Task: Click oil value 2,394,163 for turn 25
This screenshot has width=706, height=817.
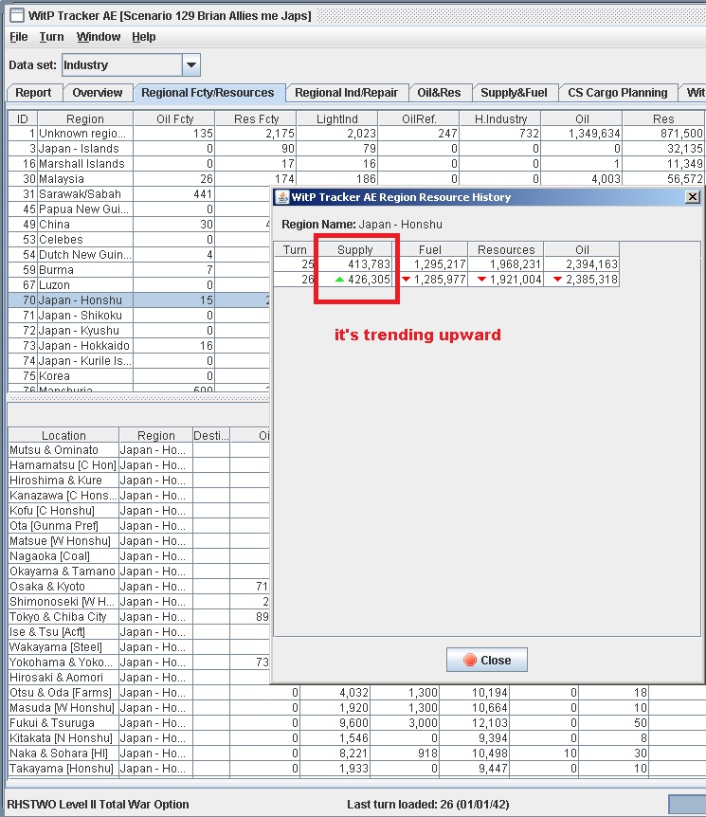Action: coord(591,264)
